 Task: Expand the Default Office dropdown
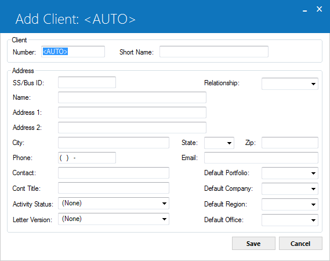click(x=290, y=220)
